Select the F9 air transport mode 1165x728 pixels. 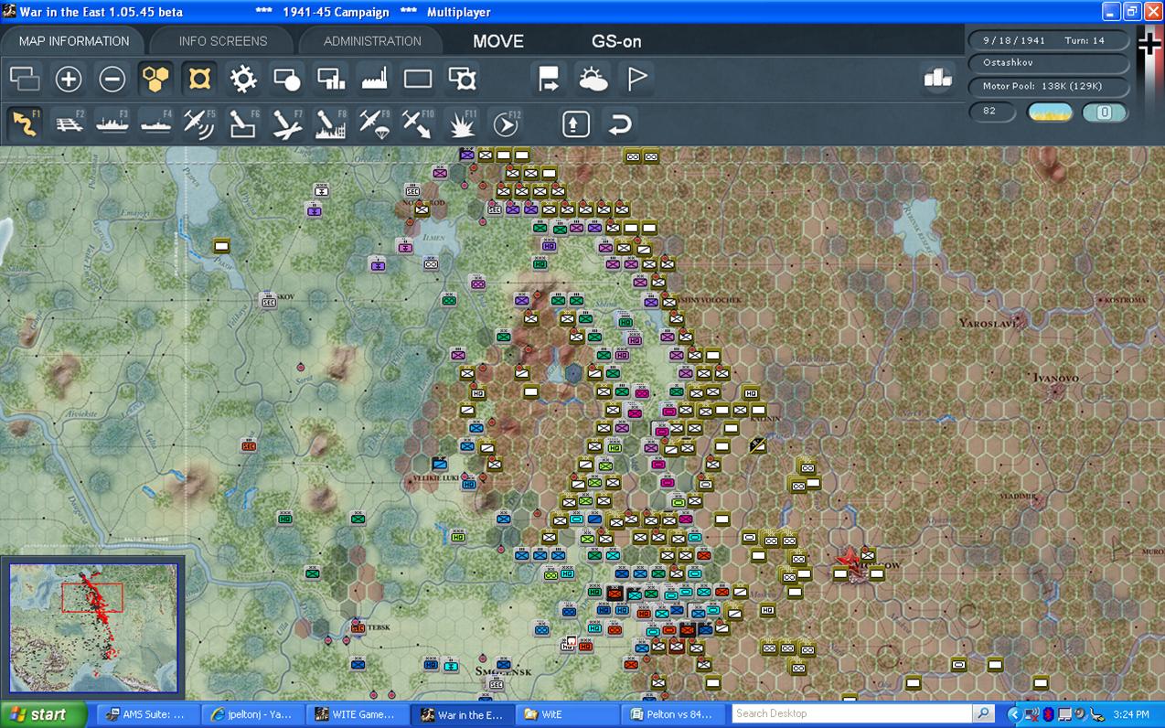374,123
